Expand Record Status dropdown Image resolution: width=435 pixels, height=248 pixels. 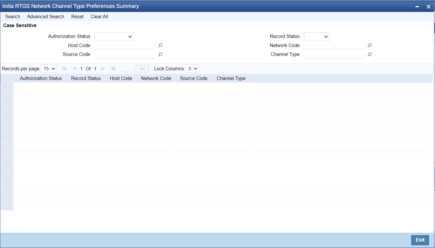[x=317, y=36]
